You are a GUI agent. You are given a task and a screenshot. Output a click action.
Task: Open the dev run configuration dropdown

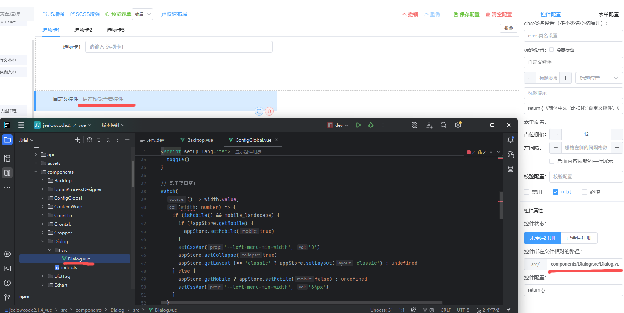pos(338,125)
